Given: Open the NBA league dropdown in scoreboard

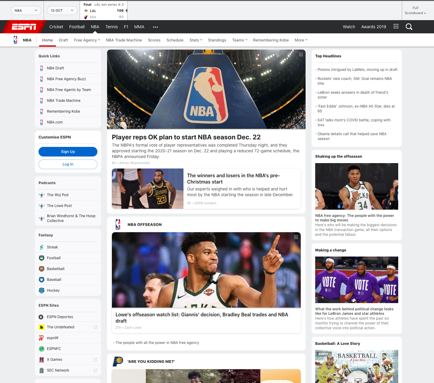Looking at the screenshot, I should point(26,11).
